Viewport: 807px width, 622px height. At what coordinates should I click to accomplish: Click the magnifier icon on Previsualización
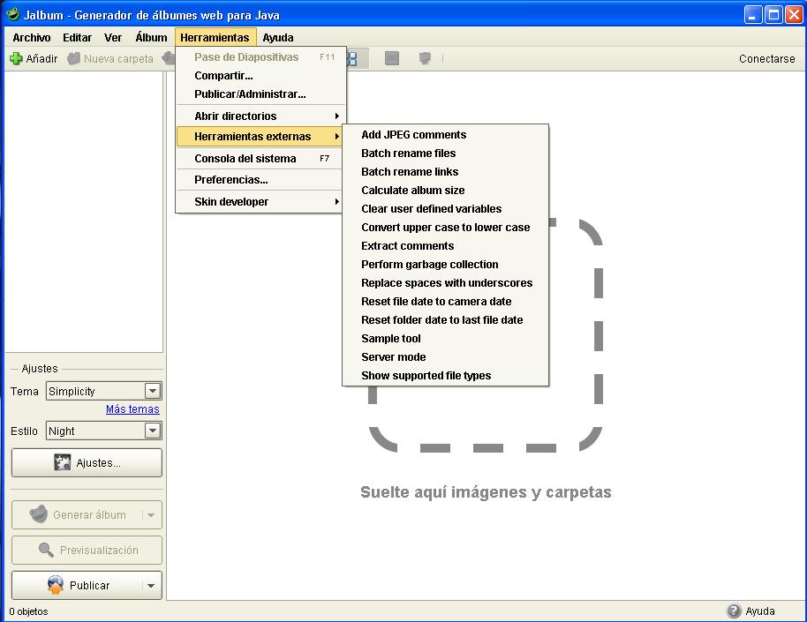pos(46,550)
